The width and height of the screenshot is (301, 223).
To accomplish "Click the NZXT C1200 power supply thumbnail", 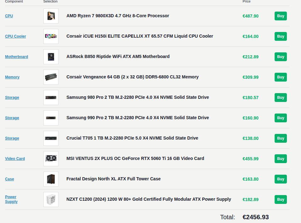I will [51, 199].
